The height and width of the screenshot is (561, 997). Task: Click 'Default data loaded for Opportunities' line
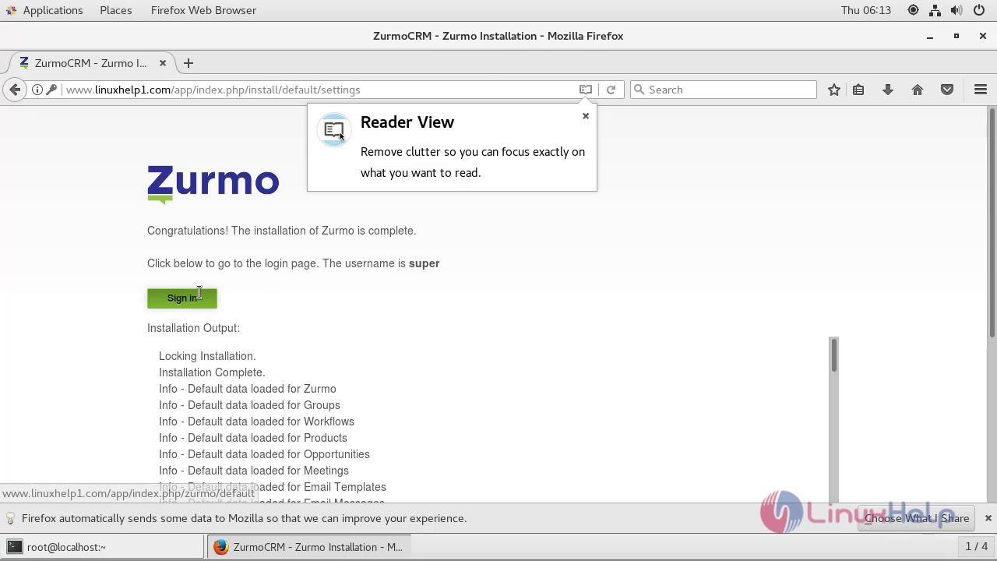(x=264, y=454)
